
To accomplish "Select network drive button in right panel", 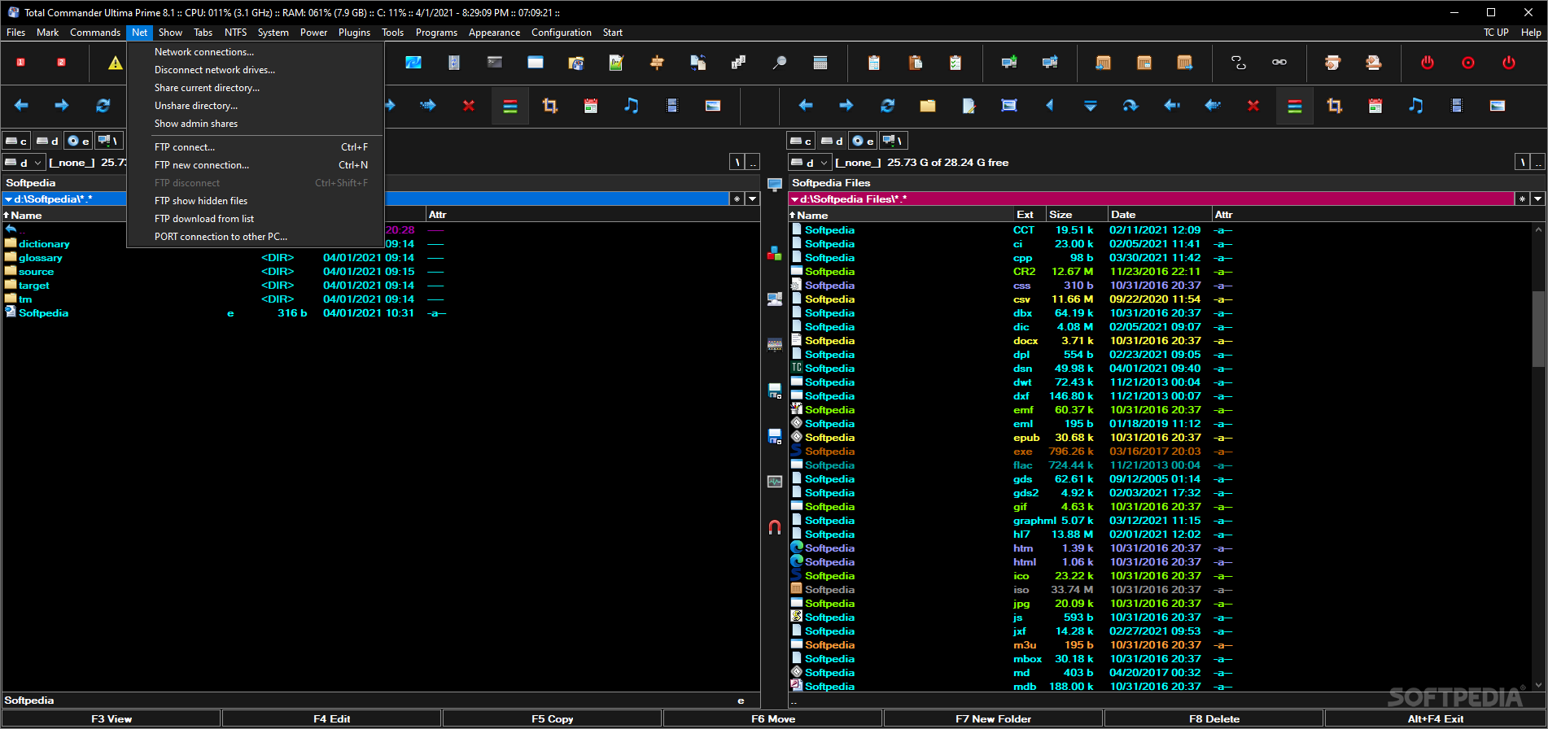I will [894, 141].
